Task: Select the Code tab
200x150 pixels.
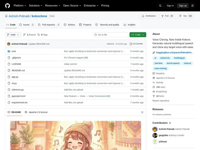Action: pyautogui.click(x=11, y=25)
